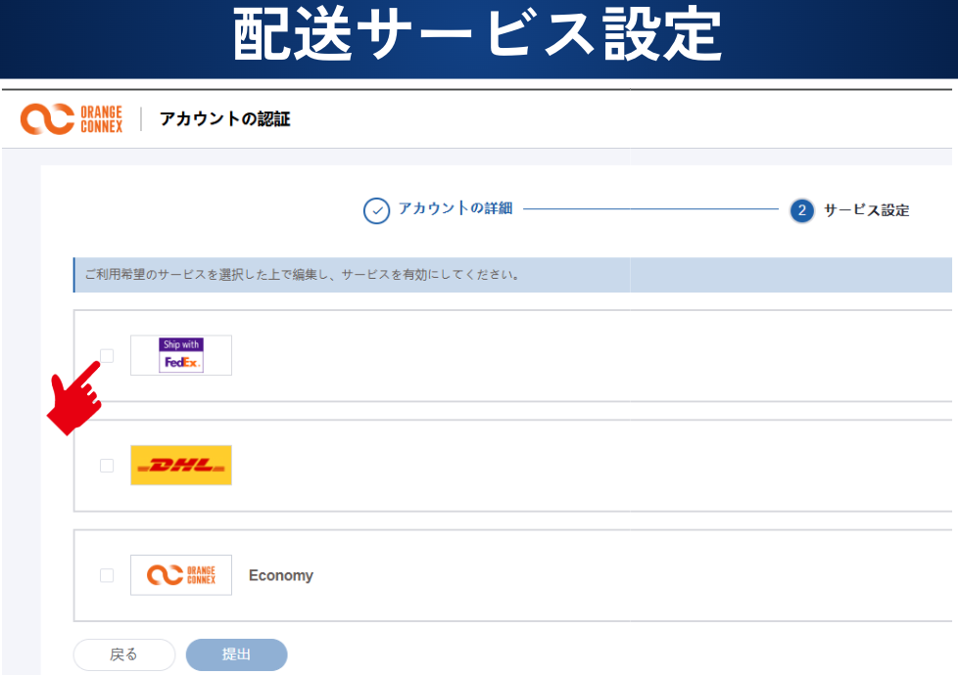Select the サービス設定 step
Viewport: 958px width, 675px height.
click(x=866, y=210)
